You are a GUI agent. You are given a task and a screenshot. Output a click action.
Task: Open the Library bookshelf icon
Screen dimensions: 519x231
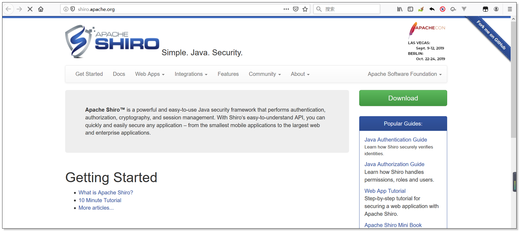click(x=400, y=9)
